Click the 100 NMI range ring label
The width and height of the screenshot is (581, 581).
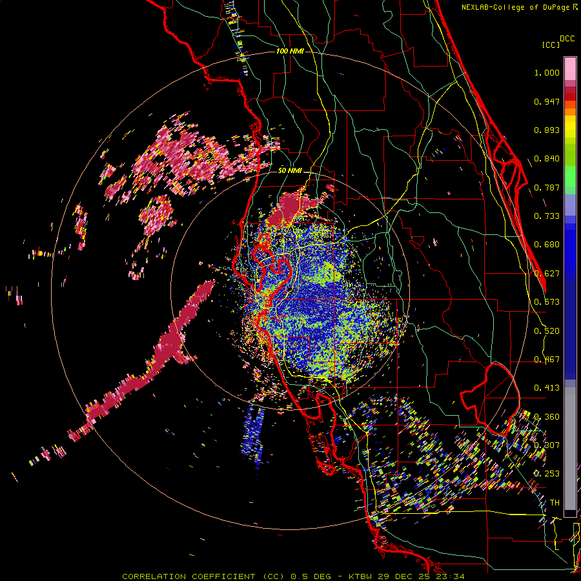(290, 51)
